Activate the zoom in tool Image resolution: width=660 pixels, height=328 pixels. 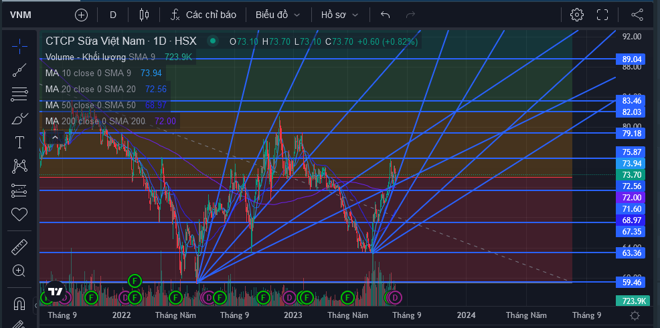[19, 271]
